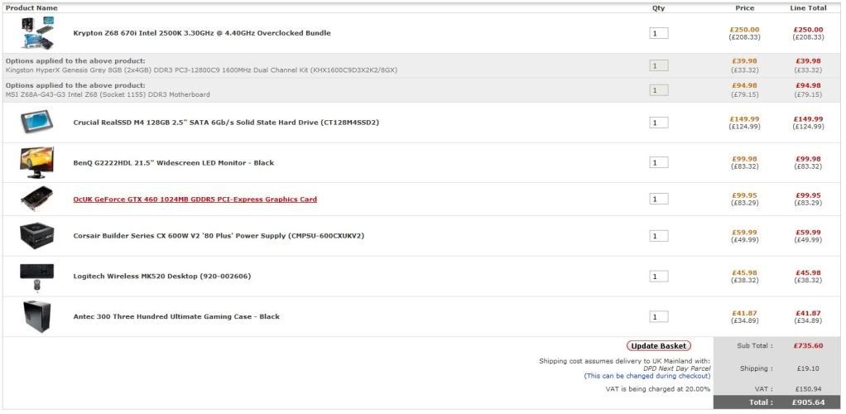Viewport: 846px width, 414px height.
Task: Focus the Antec 300 case quantity field
Action: pyautogui.click(x=659, y=317)
